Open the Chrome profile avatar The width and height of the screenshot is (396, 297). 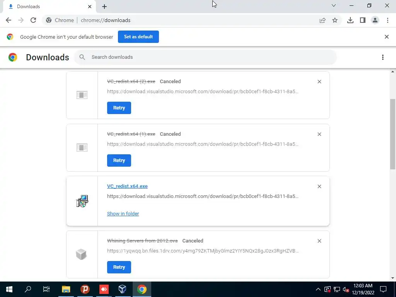(x=375, y=20)
